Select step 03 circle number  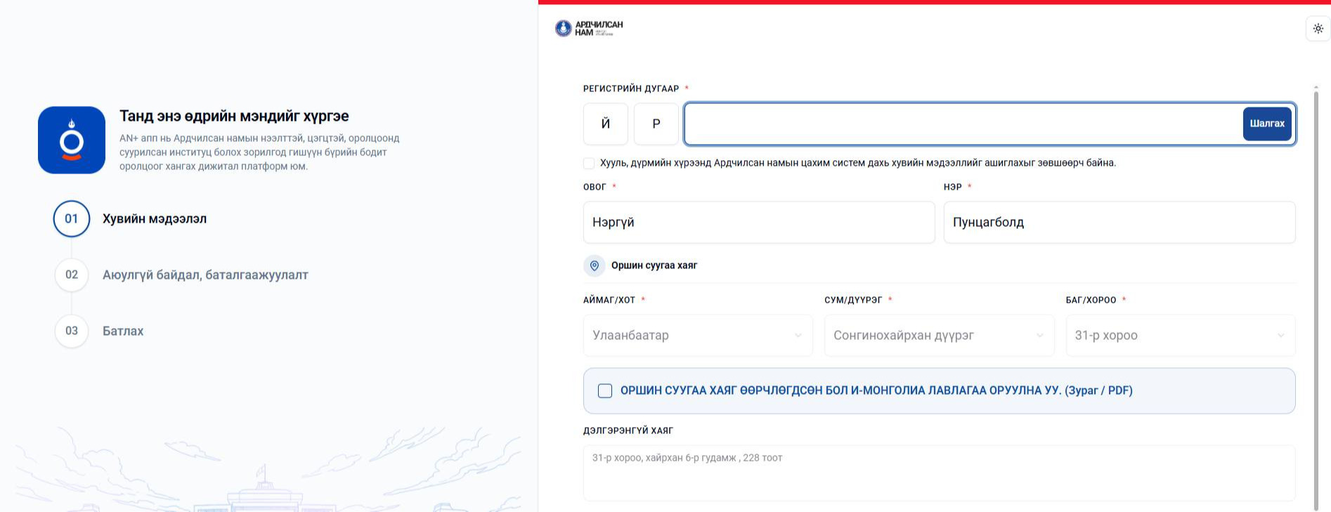click(72, 331)
